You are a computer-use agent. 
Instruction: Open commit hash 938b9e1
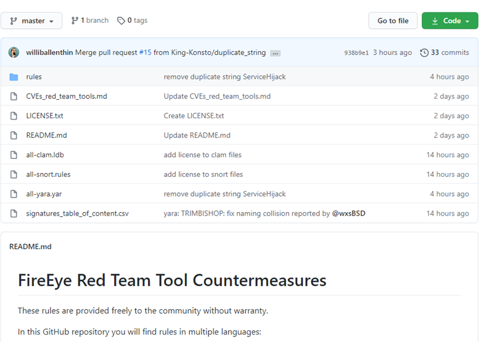pyautogui.click(x=356, y=53)
